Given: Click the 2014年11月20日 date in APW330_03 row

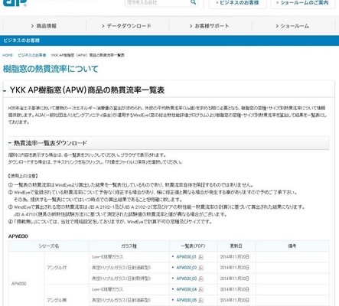Looking at the screenshot, I should [234, 278].
